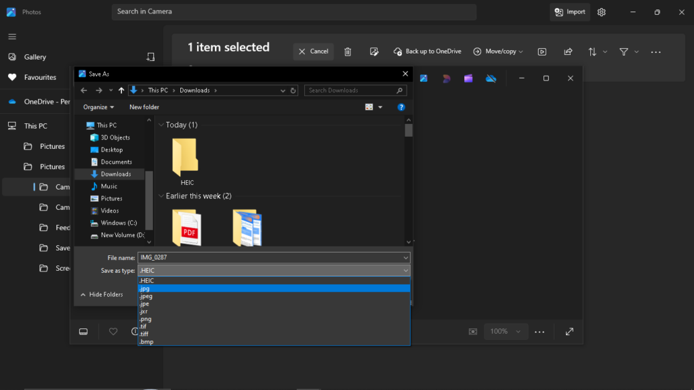The width and height of the screenshot is (694, 390).
Task: Expand the Move/copy dropdown
Action: point(498,51)
